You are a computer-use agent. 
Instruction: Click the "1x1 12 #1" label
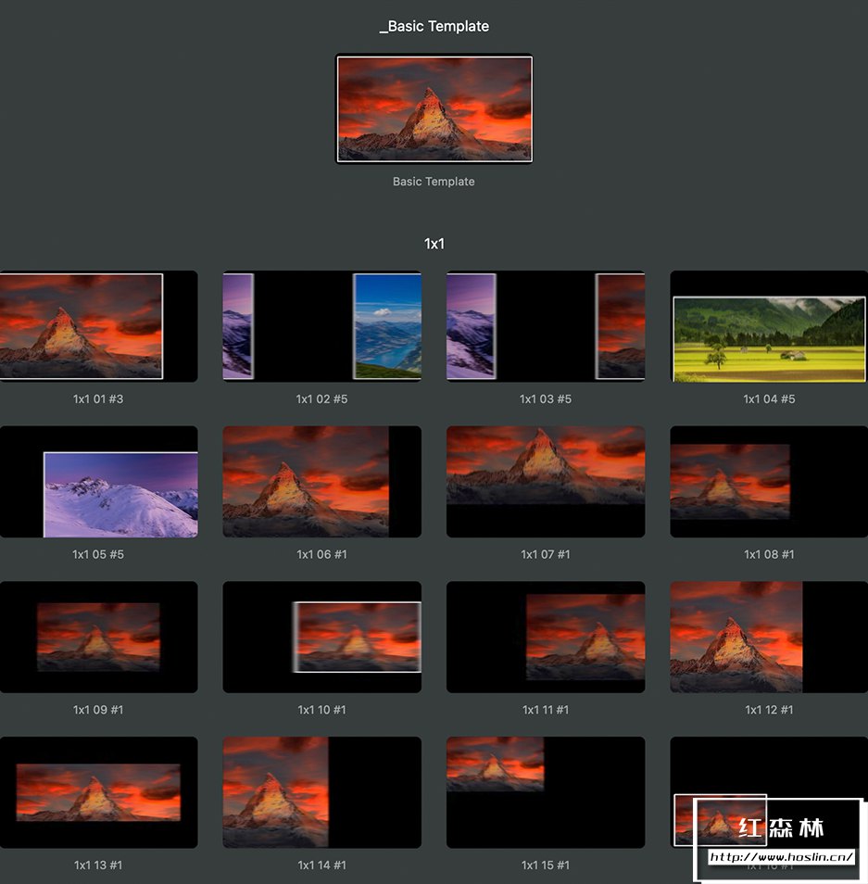tap(769, 710)
